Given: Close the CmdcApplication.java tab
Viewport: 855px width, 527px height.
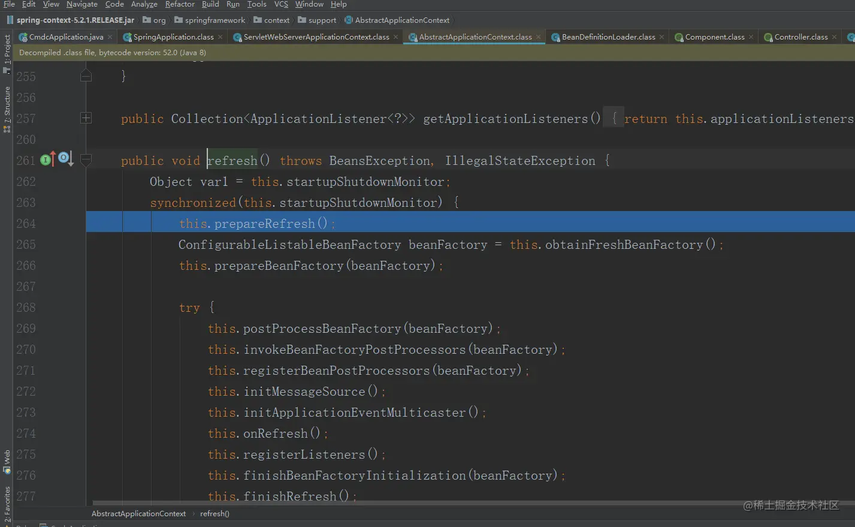Looking at the screenshot, I should tap(110, 37).
